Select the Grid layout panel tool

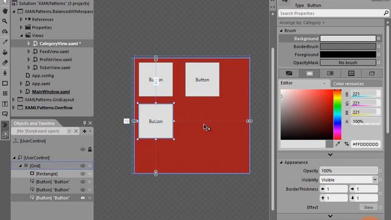pos(5,94)
